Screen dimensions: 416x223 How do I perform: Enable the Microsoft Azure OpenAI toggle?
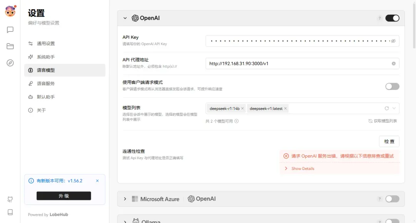click(392, 199)
